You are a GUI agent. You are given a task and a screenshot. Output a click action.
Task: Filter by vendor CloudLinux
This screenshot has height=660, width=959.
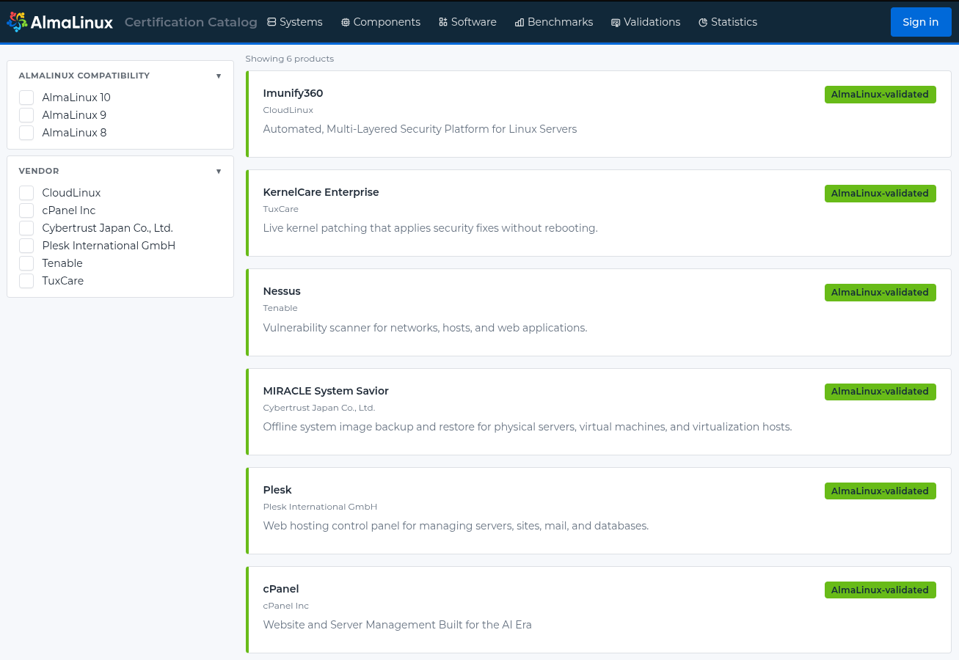[x=26, y=193]
